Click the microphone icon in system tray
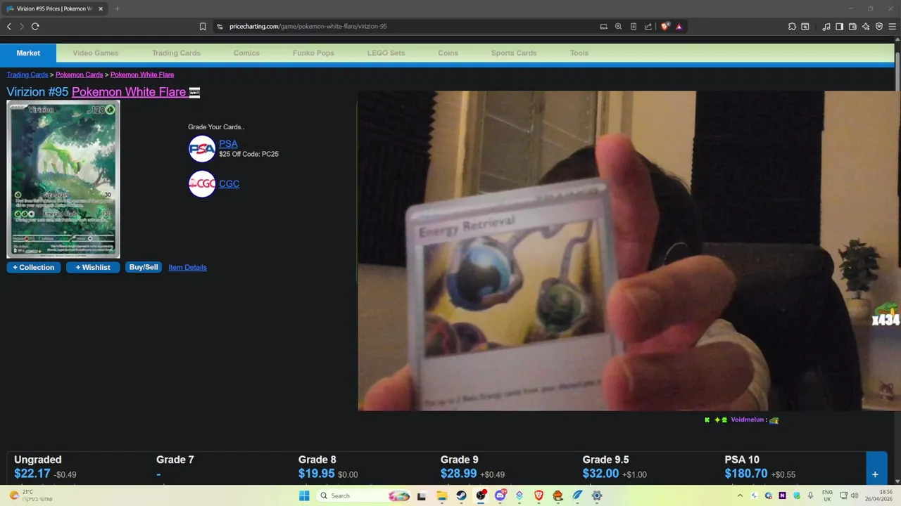Viewport: 901px width, 506px height. (x=811, y=495)
